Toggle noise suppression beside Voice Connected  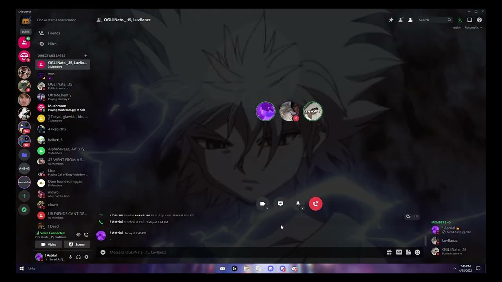coord(78,235)
